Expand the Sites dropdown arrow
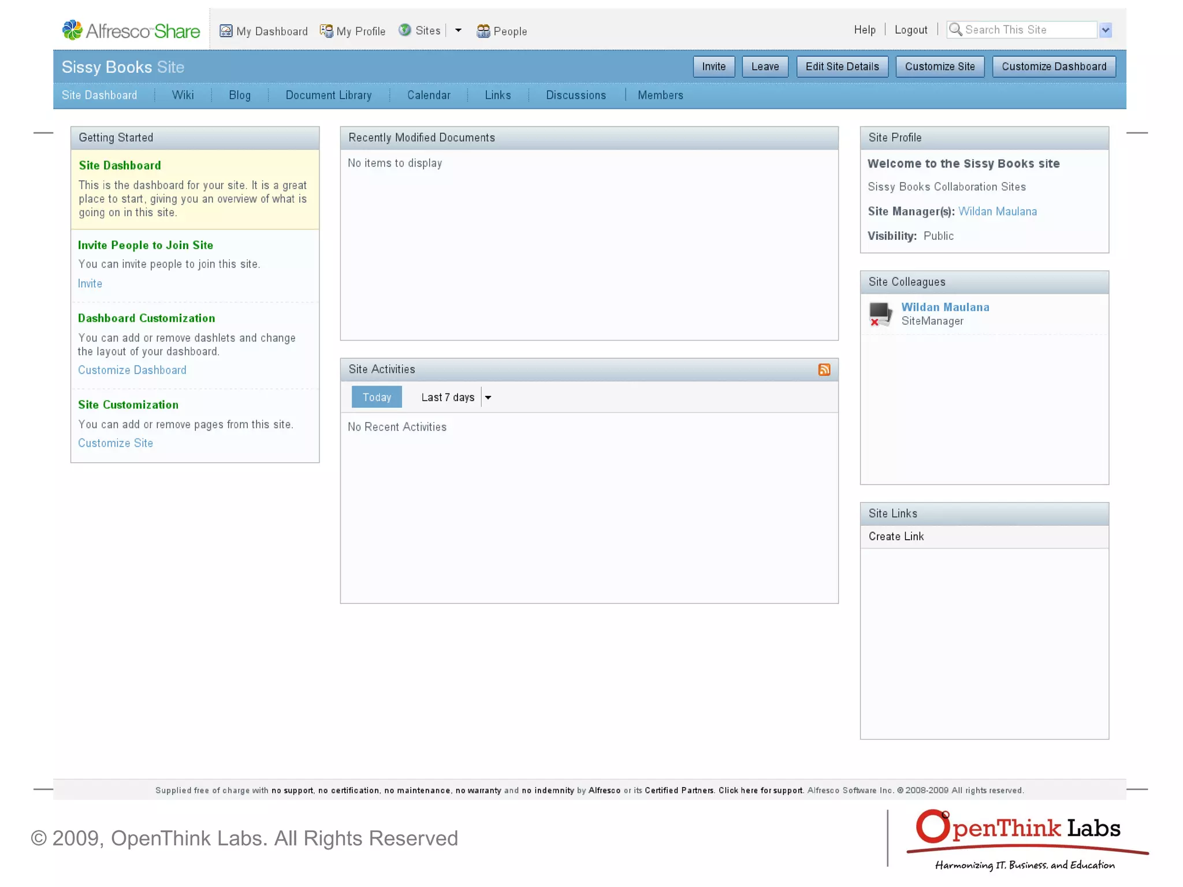 [458, 31]
